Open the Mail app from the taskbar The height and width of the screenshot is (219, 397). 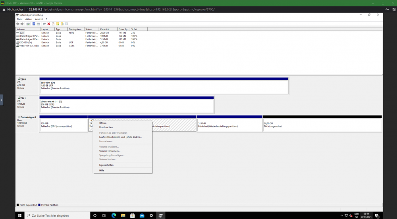(x=142, y=215)
